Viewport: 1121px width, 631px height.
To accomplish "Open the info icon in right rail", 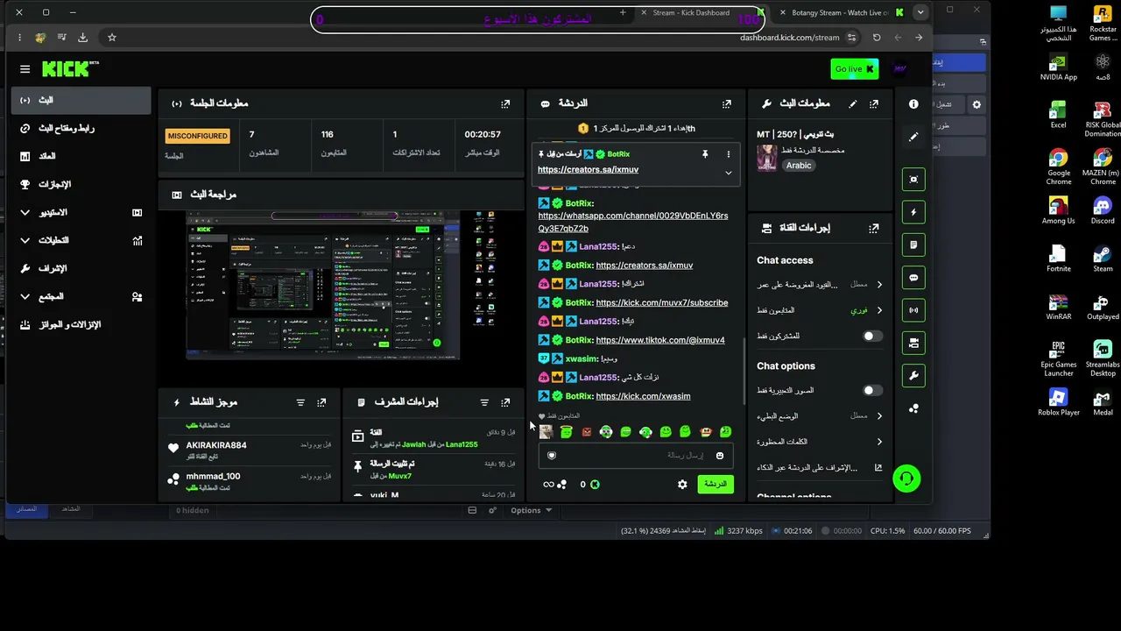I will pyautogui.click(x=913, y=103).
